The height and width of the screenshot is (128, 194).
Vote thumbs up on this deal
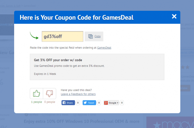[37, 93]
